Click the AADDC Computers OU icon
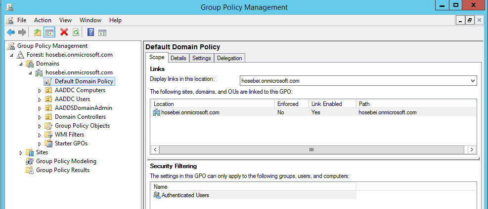This screenshot has width=488, height=209. pos(48,90)
